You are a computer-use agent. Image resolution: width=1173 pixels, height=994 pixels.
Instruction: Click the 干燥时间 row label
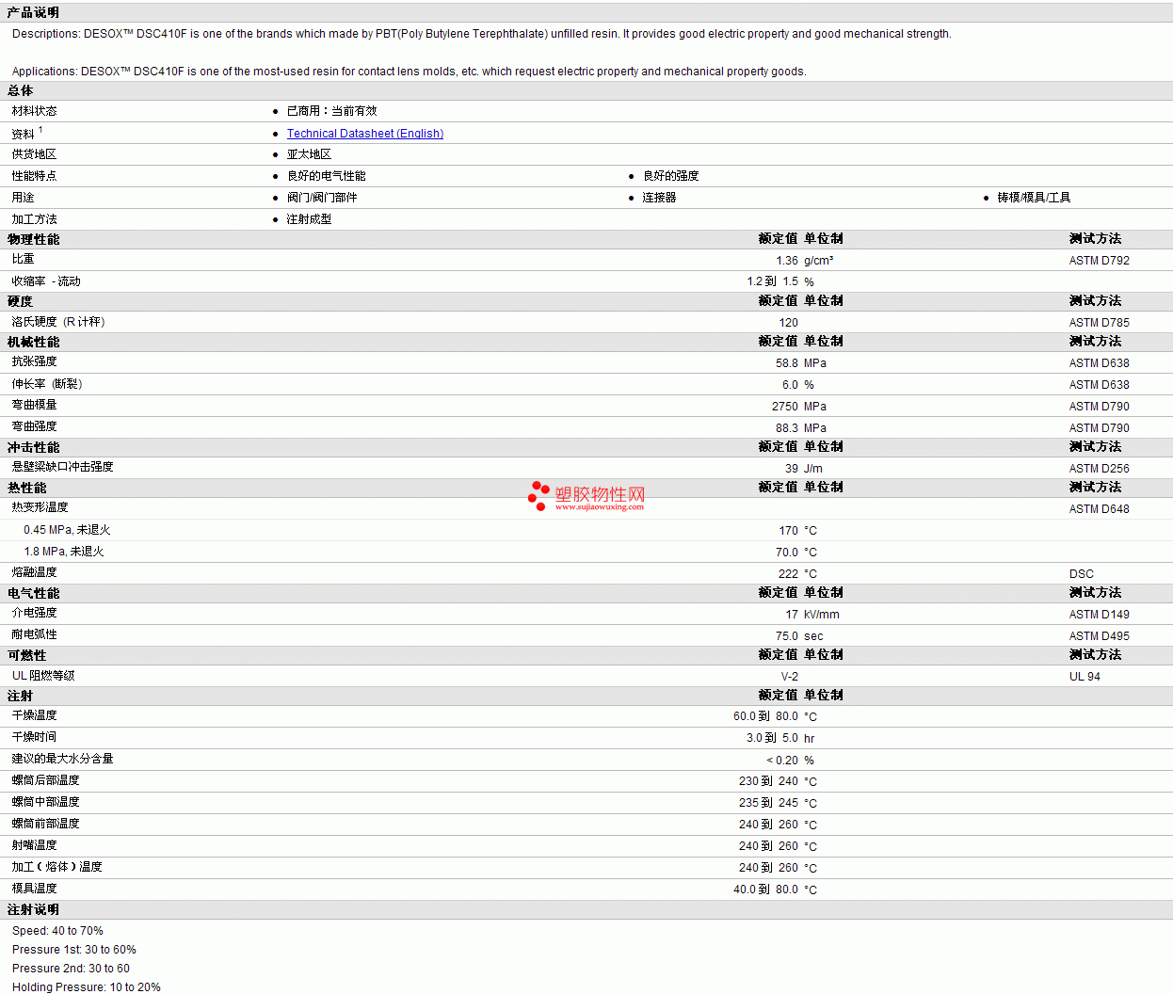34,737
